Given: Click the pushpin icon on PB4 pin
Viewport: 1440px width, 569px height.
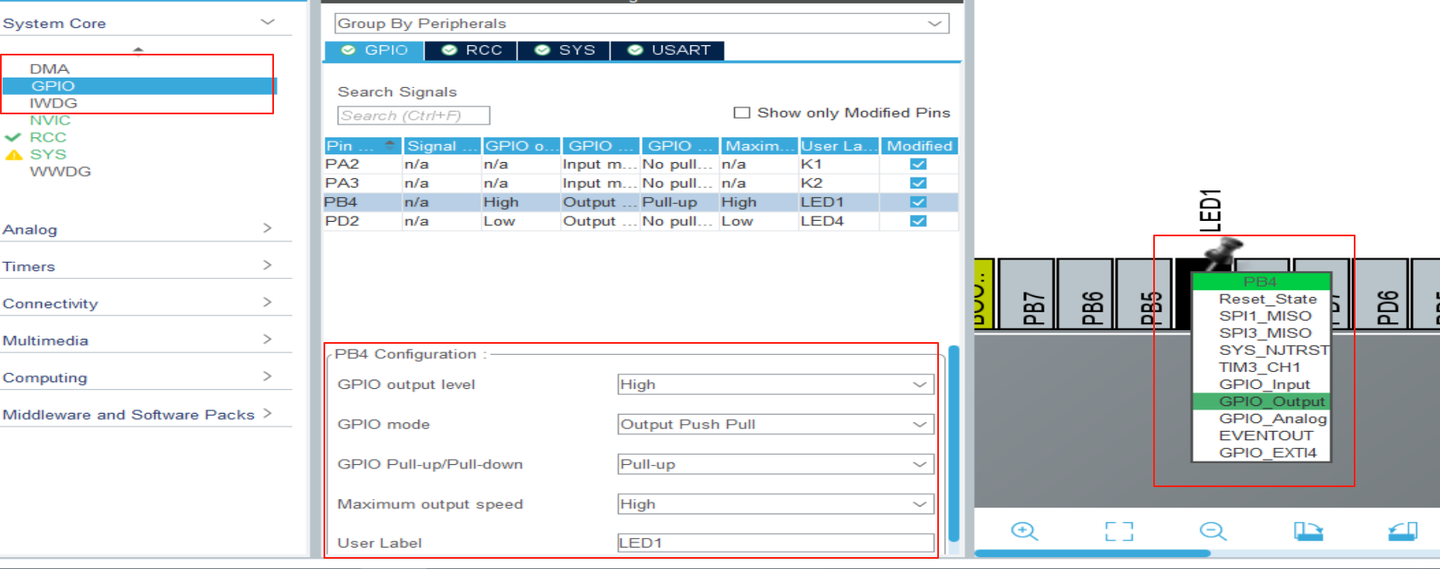Looking at the screenshot, I should [x=1222, y=251].
